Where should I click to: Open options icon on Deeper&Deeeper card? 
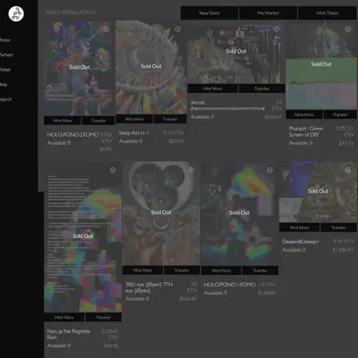point(348,170)
